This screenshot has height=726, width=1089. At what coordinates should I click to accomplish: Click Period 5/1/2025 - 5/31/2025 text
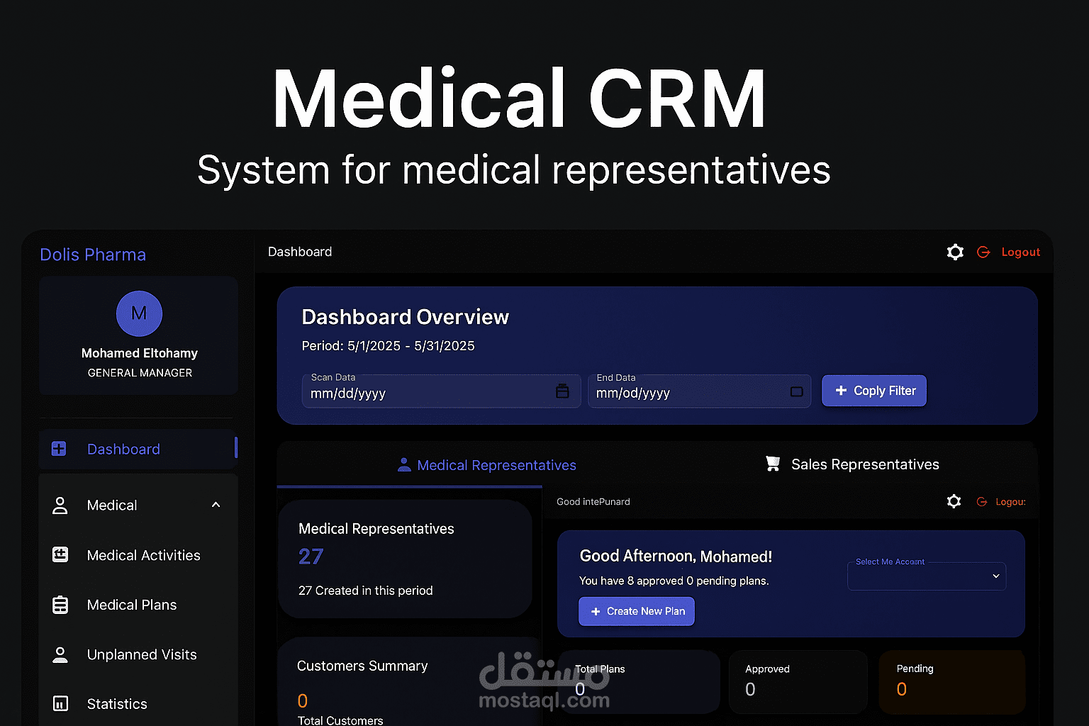pos(388,346)
